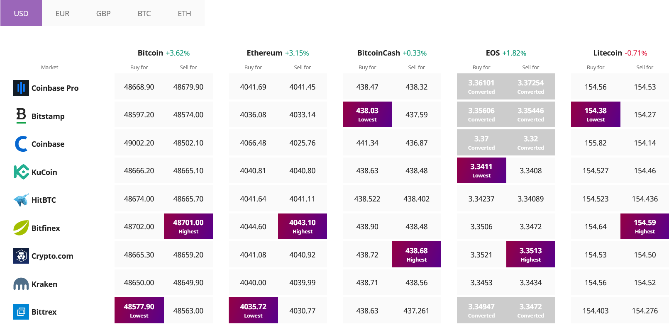Click the EOS column heading
The height and width of the screenshot is (325, 669).
click(493, 53)
